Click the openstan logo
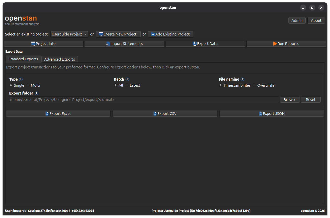Viewport: 330px width, 218px height. [22, 20]
